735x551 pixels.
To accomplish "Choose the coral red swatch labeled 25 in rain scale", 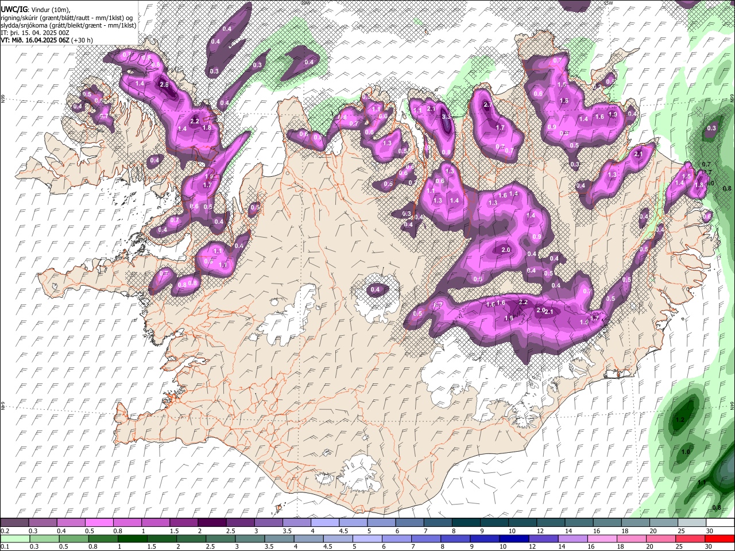I will [692, 538].
